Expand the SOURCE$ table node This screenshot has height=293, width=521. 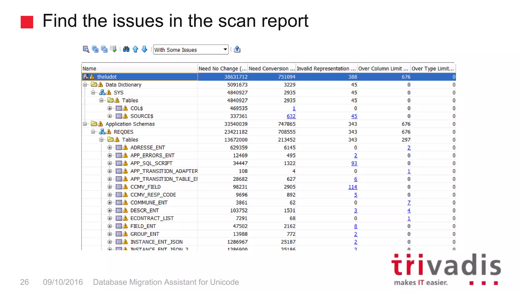pos(109,116)
